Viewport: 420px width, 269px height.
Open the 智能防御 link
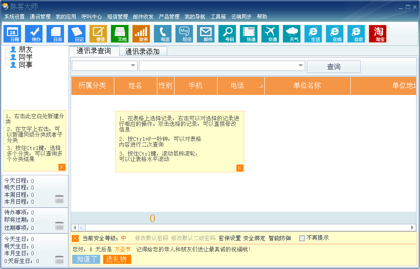(280, 238)
